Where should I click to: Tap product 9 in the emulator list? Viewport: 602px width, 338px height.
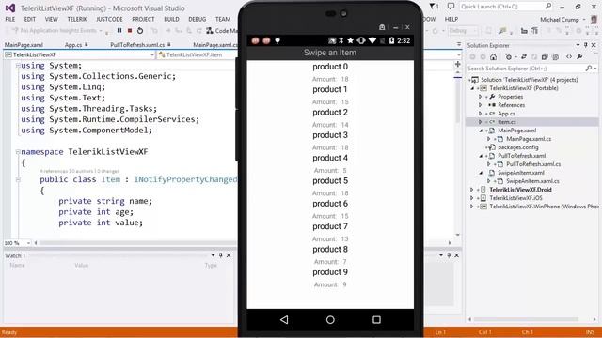330,272
